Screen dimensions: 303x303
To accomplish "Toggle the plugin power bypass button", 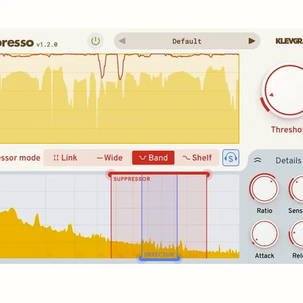I will click(96, 41).
